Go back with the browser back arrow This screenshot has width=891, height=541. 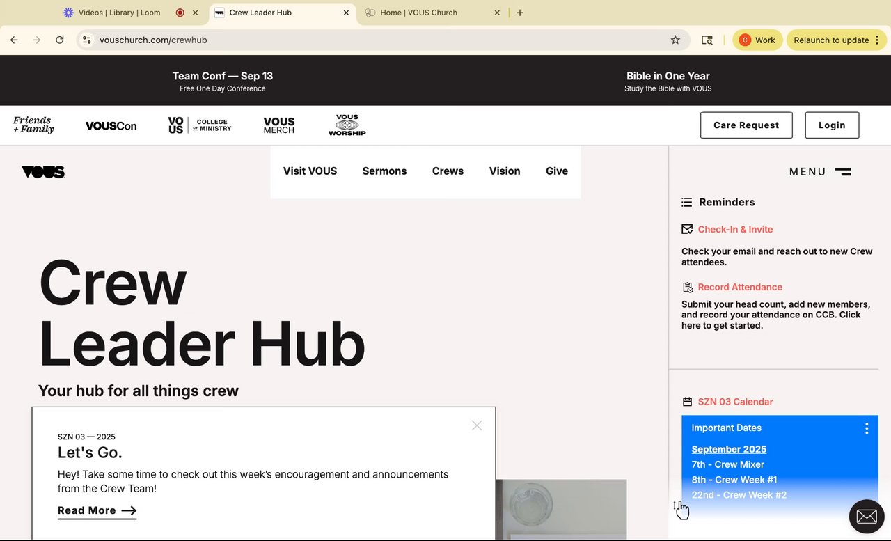14,40
